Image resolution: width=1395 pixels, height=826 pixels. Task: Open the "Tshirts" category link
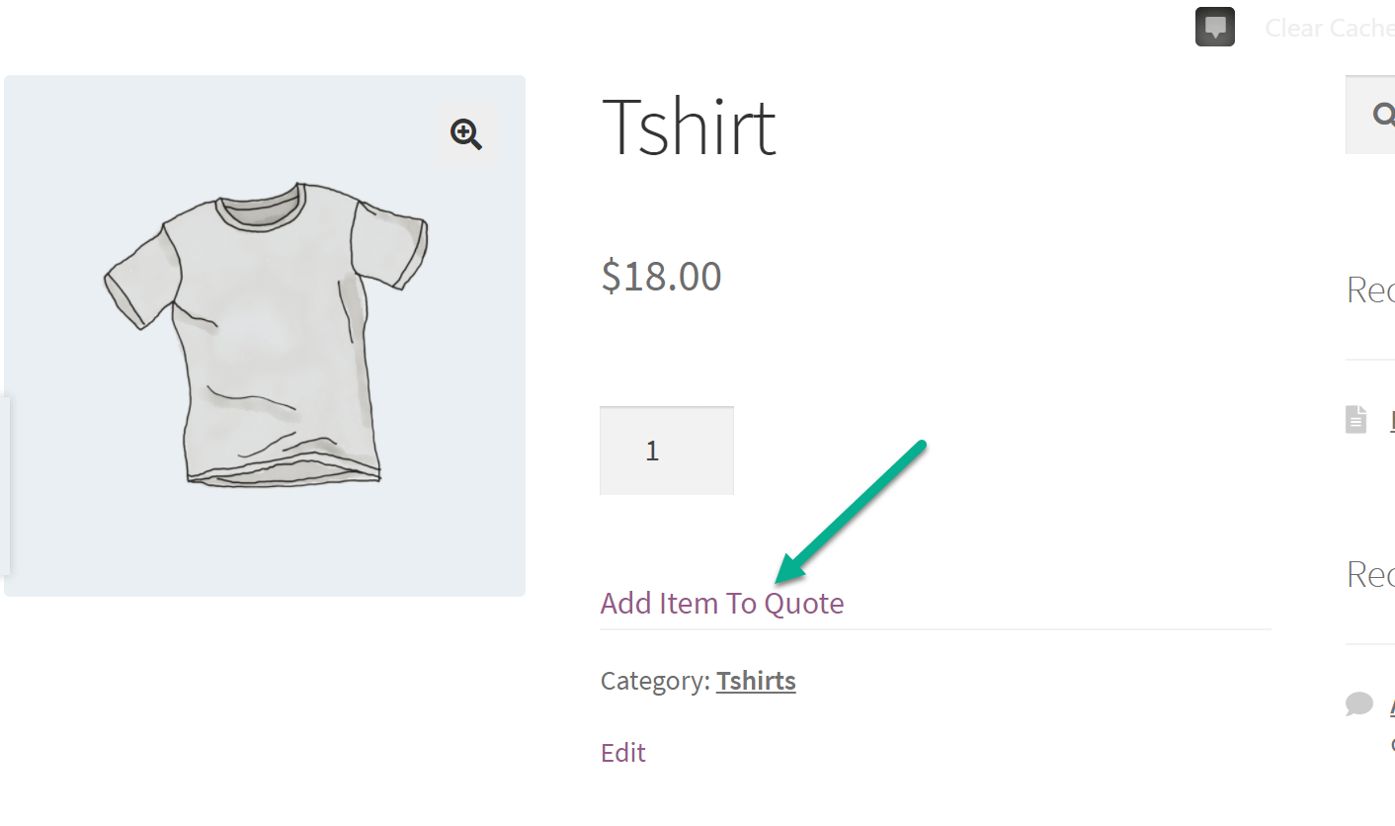pos(756,680)
